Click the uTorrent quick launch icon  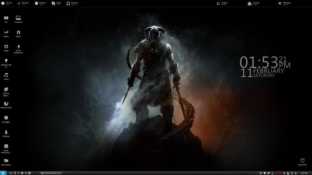30,173
